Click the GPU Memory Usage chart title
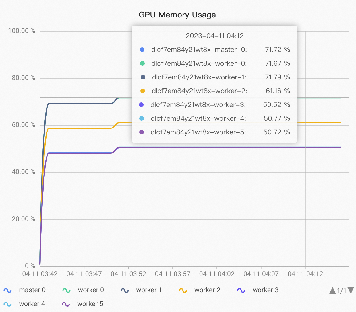 (177, 15)
